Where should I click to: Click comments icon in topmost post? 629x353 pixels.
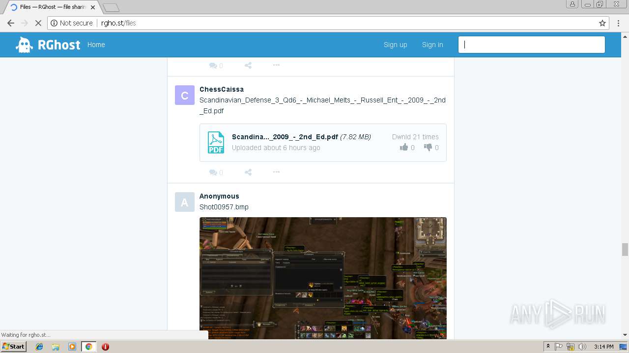coord(216,65)
